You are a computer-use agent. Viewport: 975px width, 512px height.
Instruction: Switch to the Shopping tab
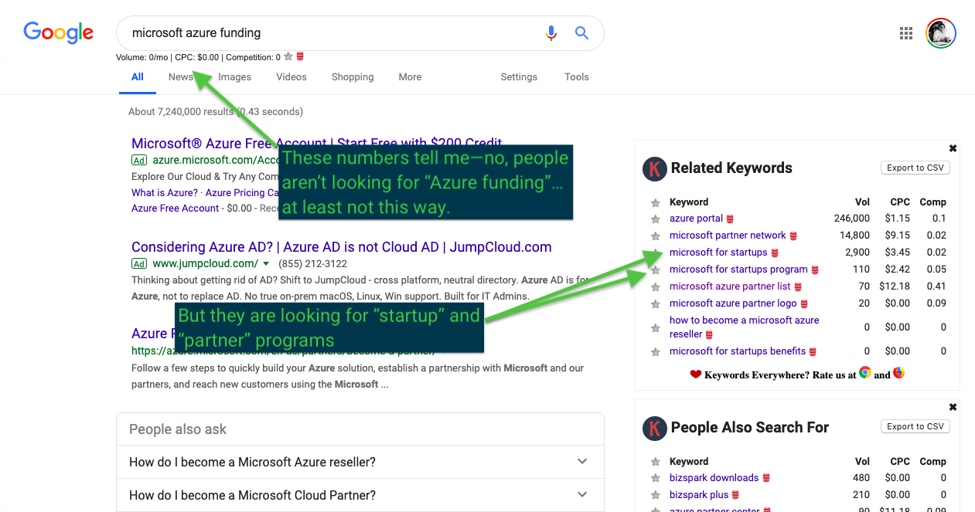[353, 77]
